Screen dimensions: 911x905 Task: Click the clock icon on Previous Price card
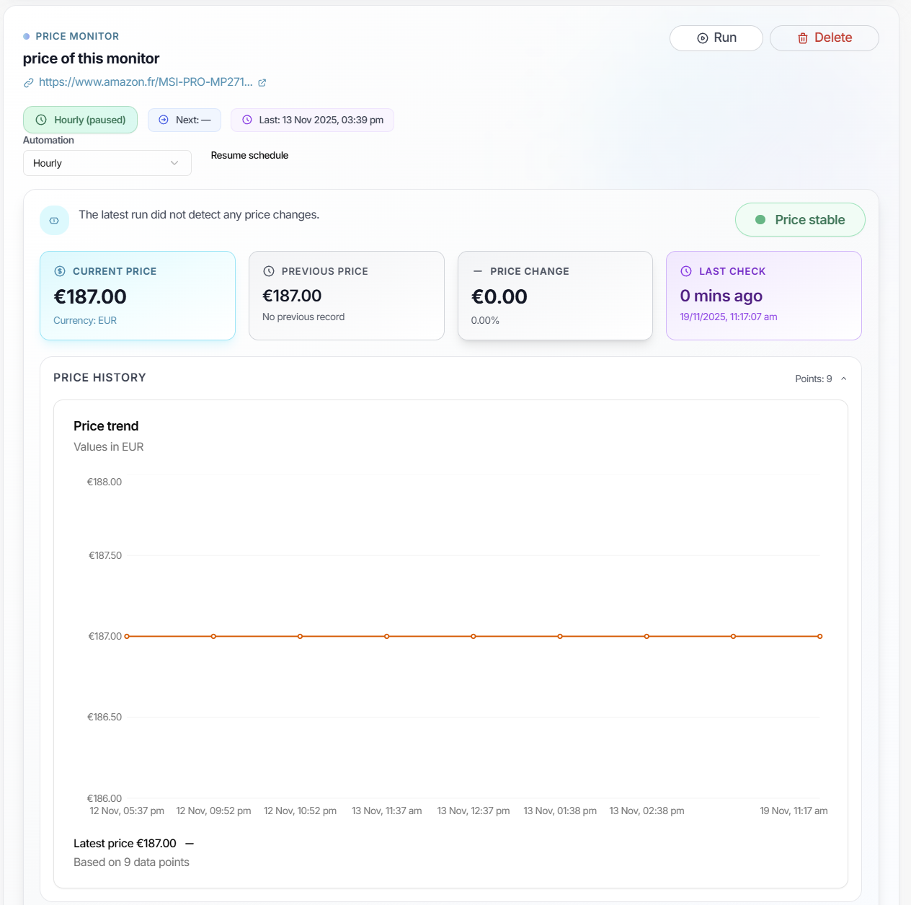click(x=268, y=271)
